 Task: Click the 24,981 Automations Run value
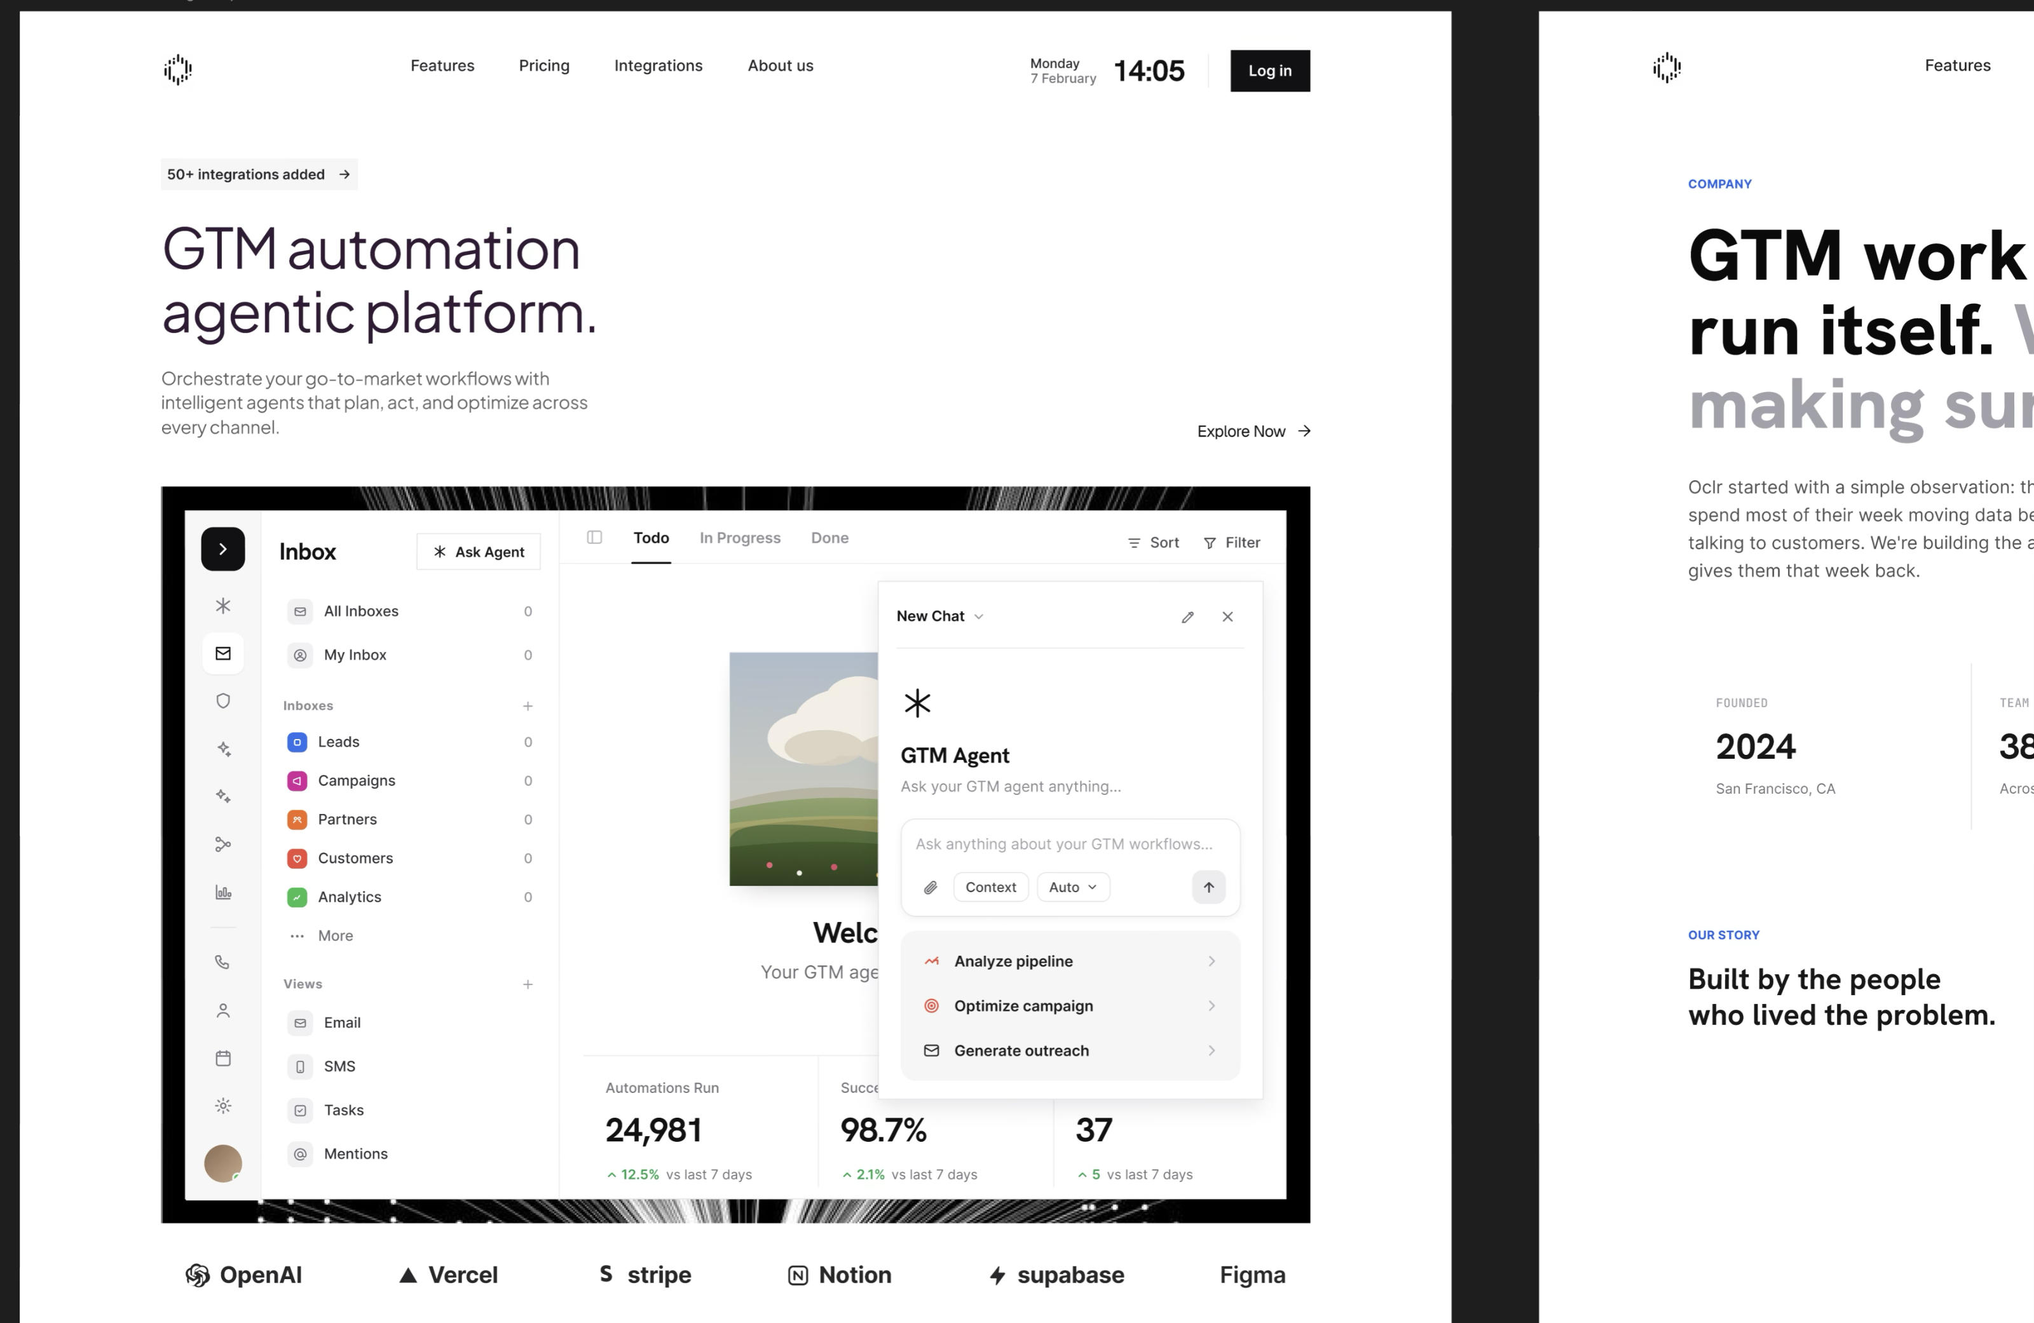pos(654,1130)
